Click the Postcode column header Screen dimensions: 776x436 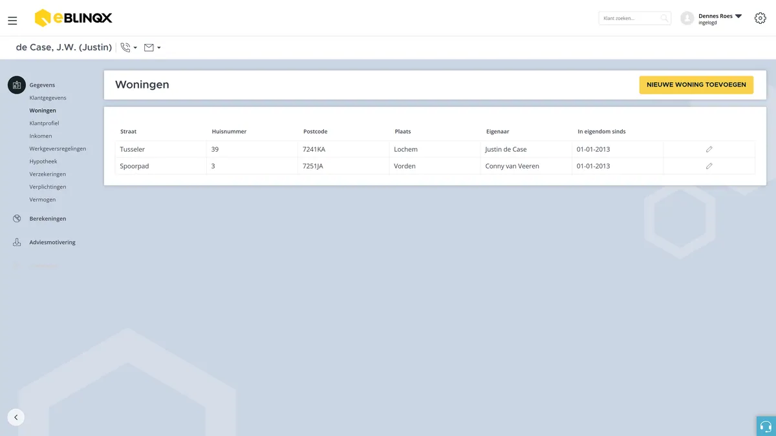(316, 132)
